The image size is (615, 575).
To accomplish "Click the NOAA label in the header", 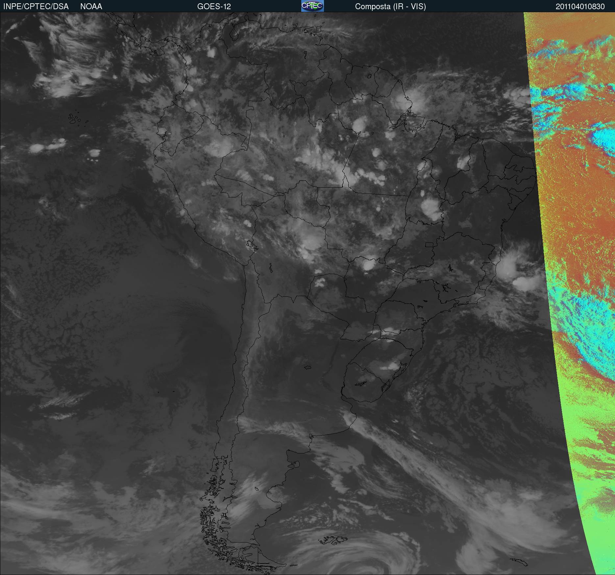I will click(x=91, y=7).
